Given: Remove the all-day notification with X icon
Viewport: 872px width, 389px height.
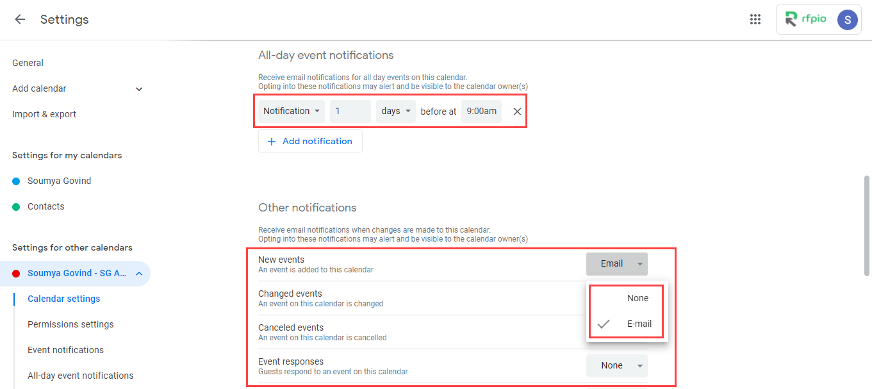Looking at the screenshot, I should click(517, 112).
